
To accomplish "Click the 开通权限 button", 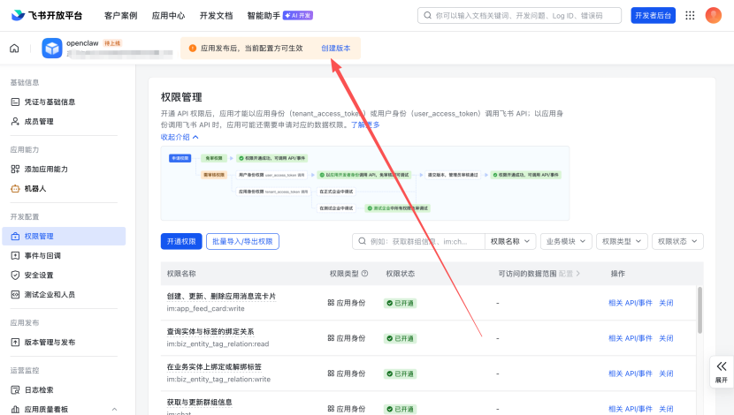I will [x=180, y=241].
